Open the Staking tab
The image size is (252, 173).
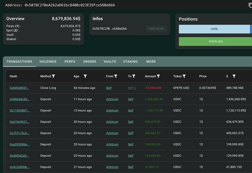pos(130,61)
